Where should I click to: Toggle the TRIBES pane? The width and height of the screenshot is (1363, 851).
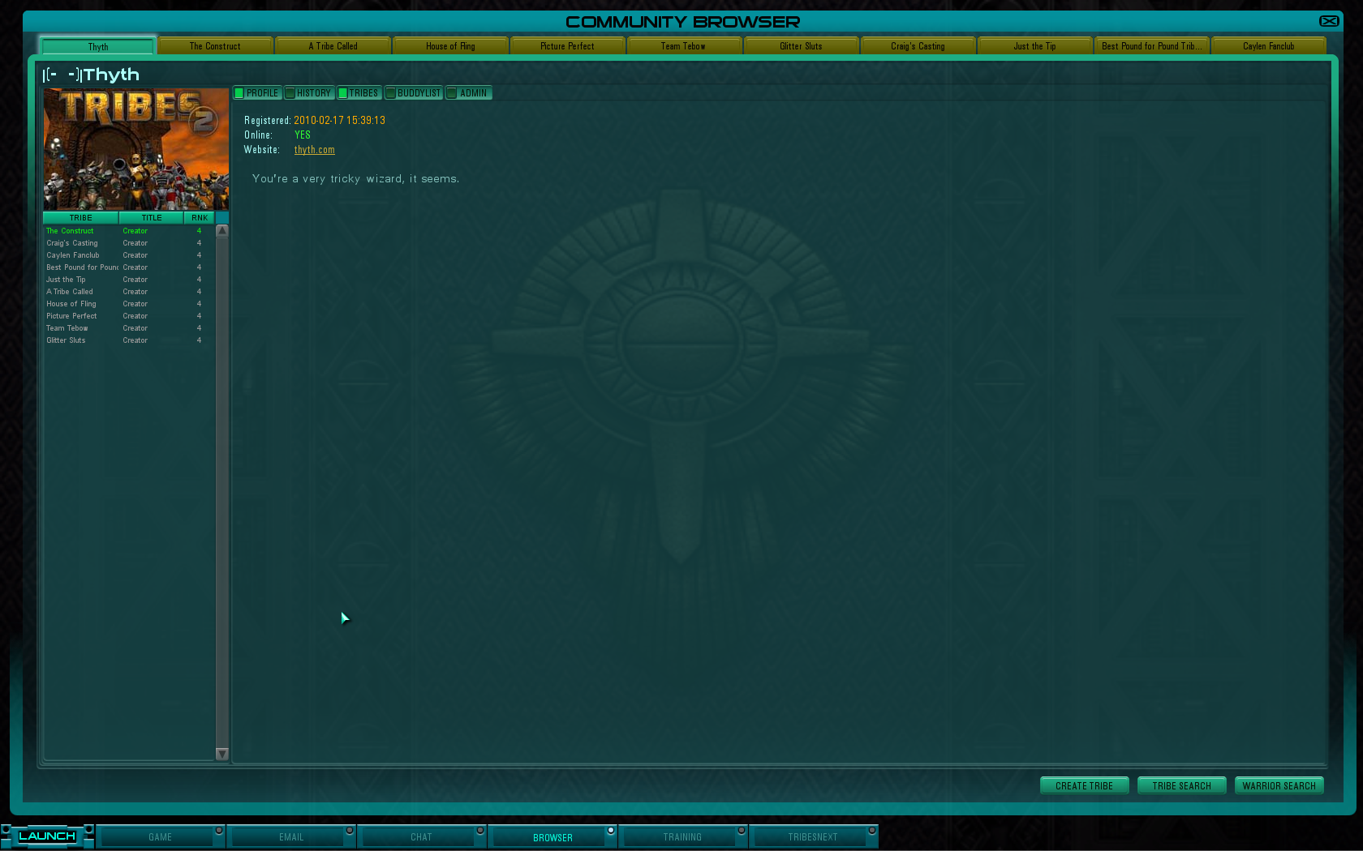tap(359, 93)
